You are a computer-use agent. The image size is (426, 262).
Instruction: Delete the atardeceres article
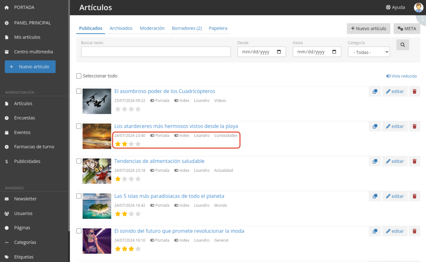(414, 127)
